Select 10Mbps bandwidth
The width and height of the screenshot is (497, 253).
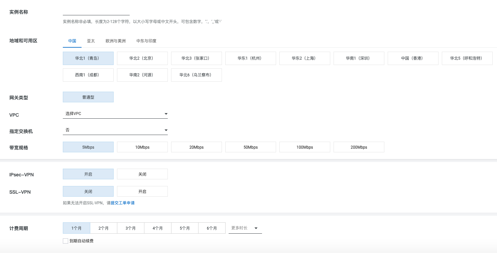(142, 147)
